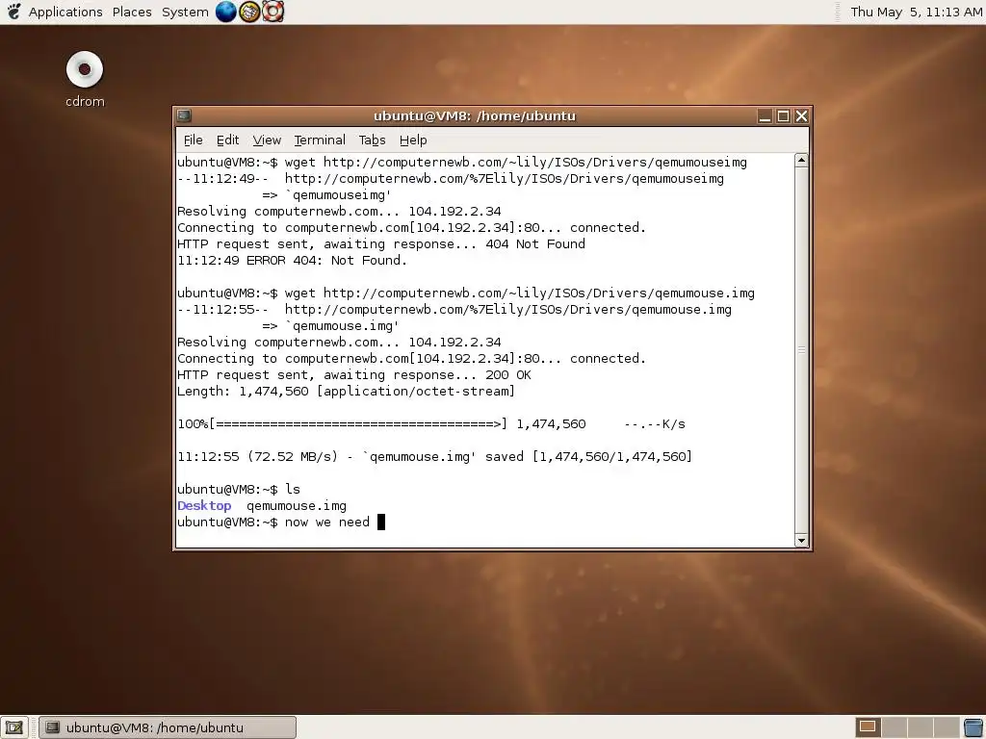Screen dimensions: 986x739
Task: Click the blue Desktop directory name
Action: [204, 506]
